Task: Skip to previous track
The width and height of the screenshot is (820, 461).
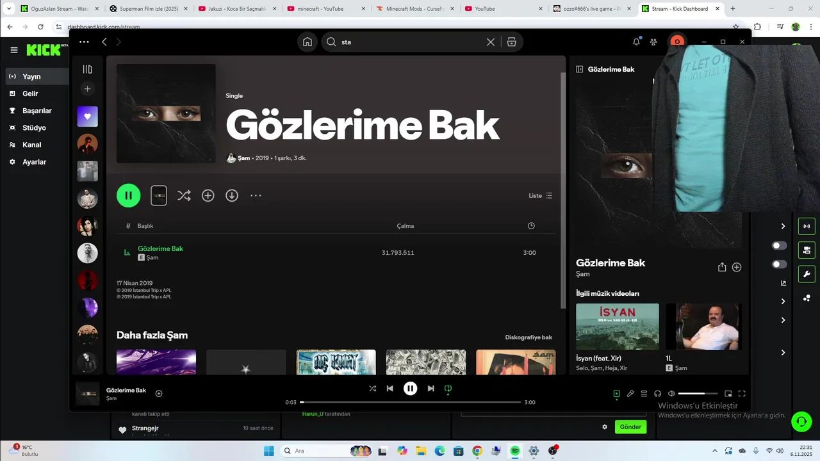Action: pos(389,388)
